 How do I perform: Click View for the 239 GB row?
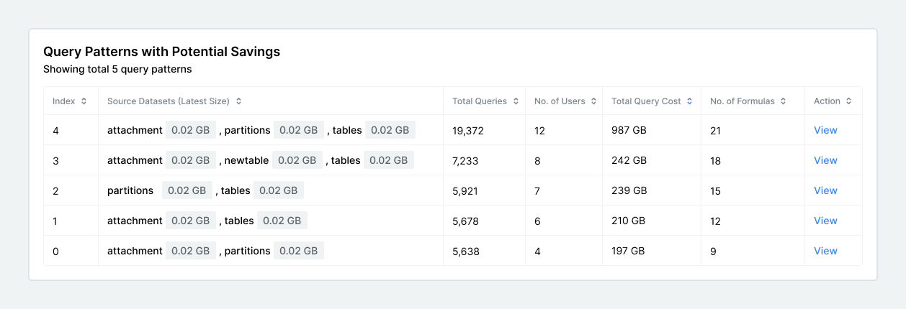pos(825,190)
